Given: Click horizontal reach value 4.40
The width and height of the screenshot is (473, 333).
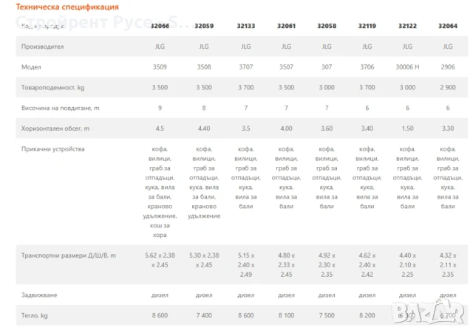Looking at the screenshot, I should [204, 128].
